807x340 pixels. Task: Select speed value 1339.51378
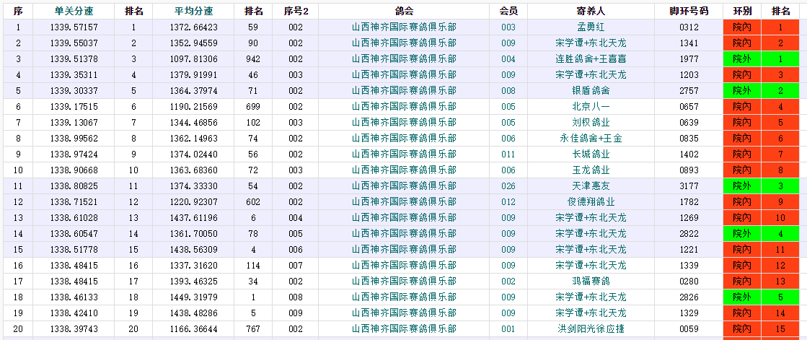pyautogui.click(x=74, y=59)
